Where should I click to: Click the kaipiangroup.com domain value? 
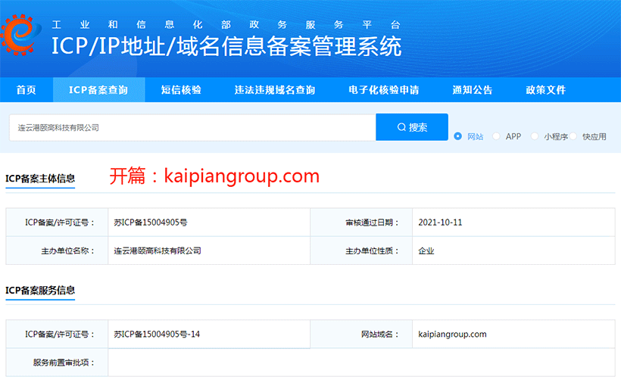(452, 334)
